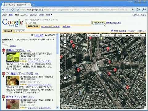Image resolution: width=148 pixels, height=111 pixels.
Task: Click the Google Maps logo
Action: pos(13,23)
